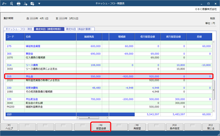This screenshot has height=136, width=220.
Task: Select account code 315
Action: tap(9, 76)
